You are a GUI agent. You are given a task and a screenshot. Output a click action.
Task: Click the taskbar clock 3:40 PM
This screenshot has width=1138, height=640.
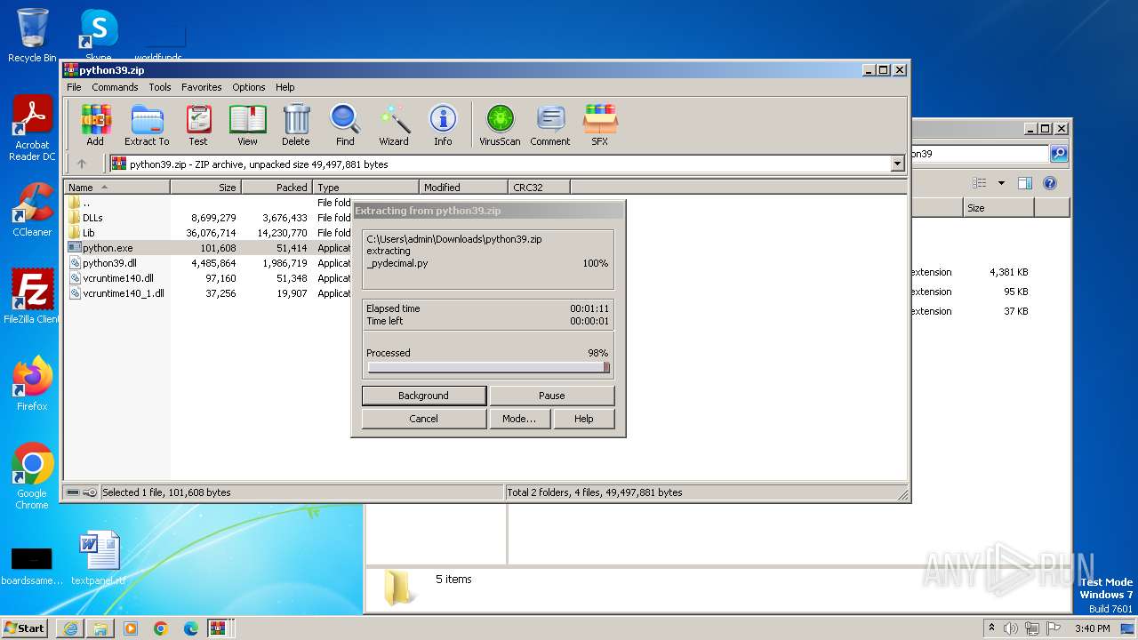click(x=1092, y=628)
